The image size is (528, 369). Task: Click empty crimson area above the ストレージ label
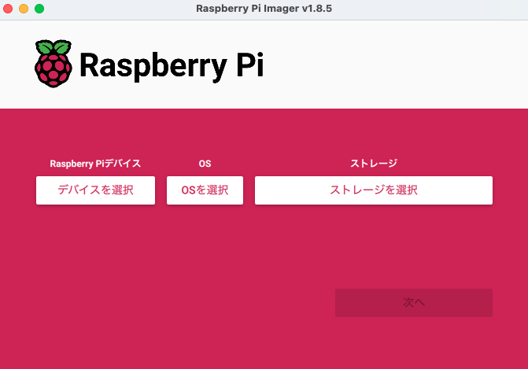(x=373, y=134)
